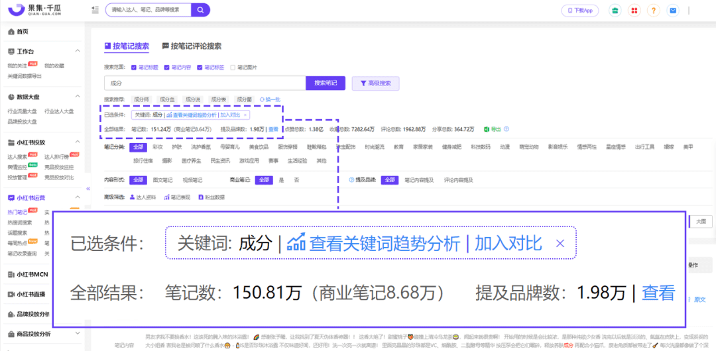
Task: Click the 粉丝数据 filter icon
Action: point(201,197)
